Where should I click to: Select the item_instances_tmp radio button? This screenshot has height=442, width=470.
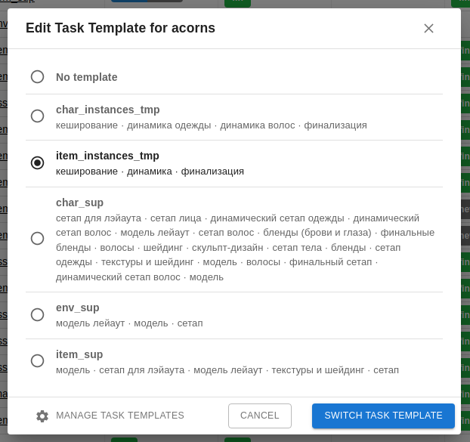pyautogui.click(x=37, y=163)
